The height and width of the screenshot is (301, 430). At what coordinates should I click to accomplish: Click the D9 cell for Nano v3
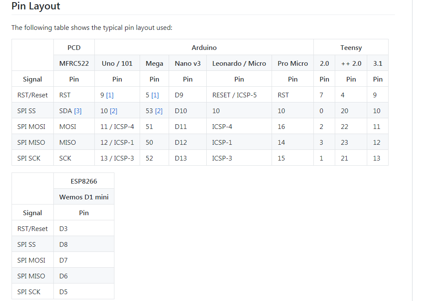pos(187,95)
